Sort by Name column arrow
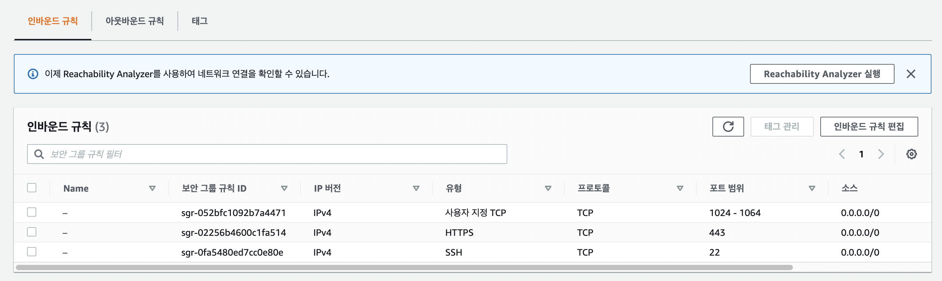 pos(152,188)
